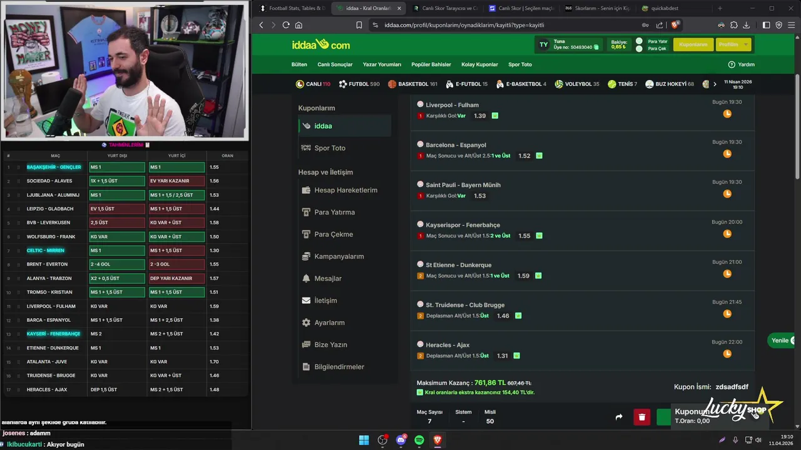
Task: Open the BUZ HOKEYİ 68 category
Action: 670,84
